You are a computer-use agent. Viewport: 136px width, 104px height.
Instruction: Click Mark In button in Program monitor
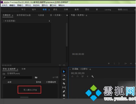pyautogui.click(x=114, y=63)
